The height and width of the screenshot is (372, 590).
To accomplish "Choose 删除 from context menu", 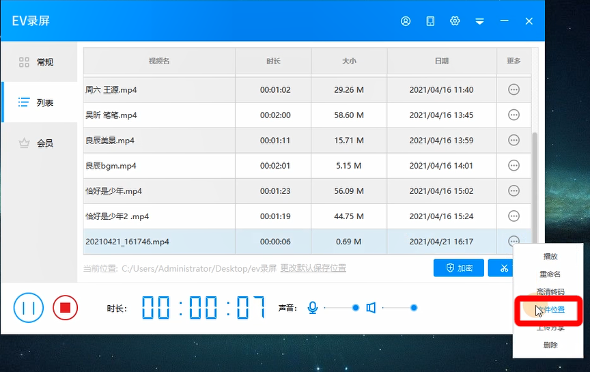I will click(550, 345).
